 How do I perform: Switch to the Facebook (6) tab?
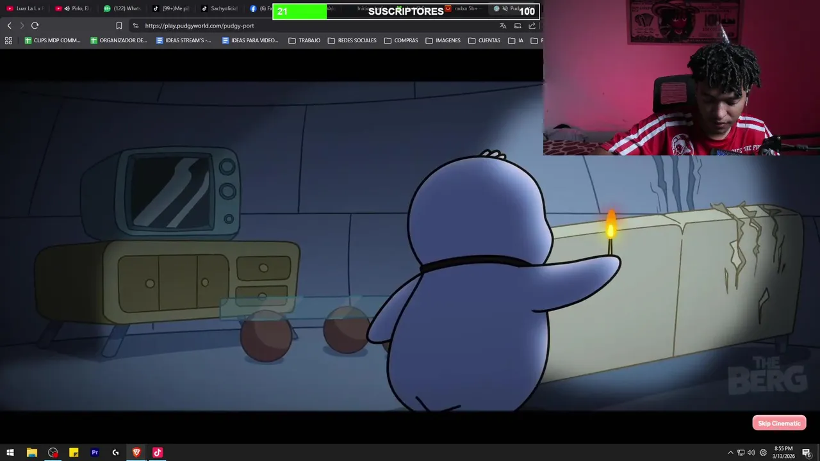click(259, 8)
